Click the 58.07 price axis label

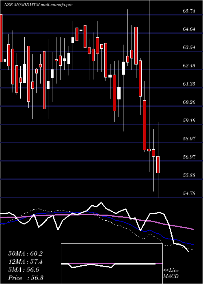[189, 139]
